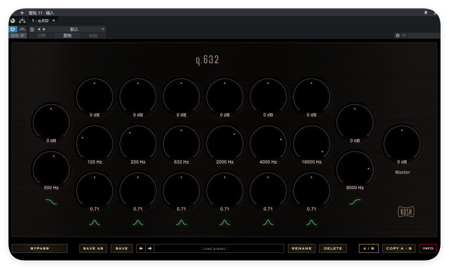Image resolution: width=449 pixels, height=269 pixels.
Task: Click the RENAME button
Action: tap(302, 248)
